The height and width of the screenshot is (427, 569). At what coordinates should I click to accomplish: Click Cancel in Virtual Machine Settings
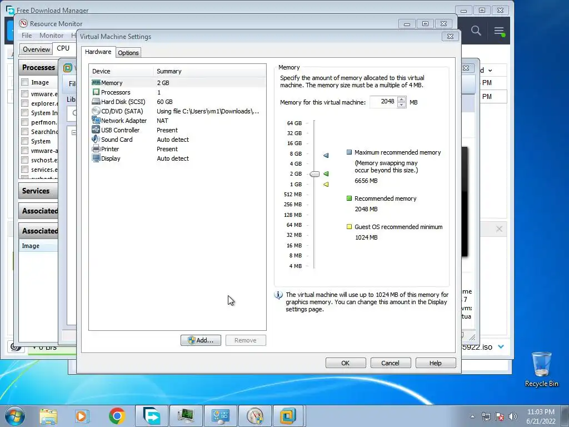391,363
